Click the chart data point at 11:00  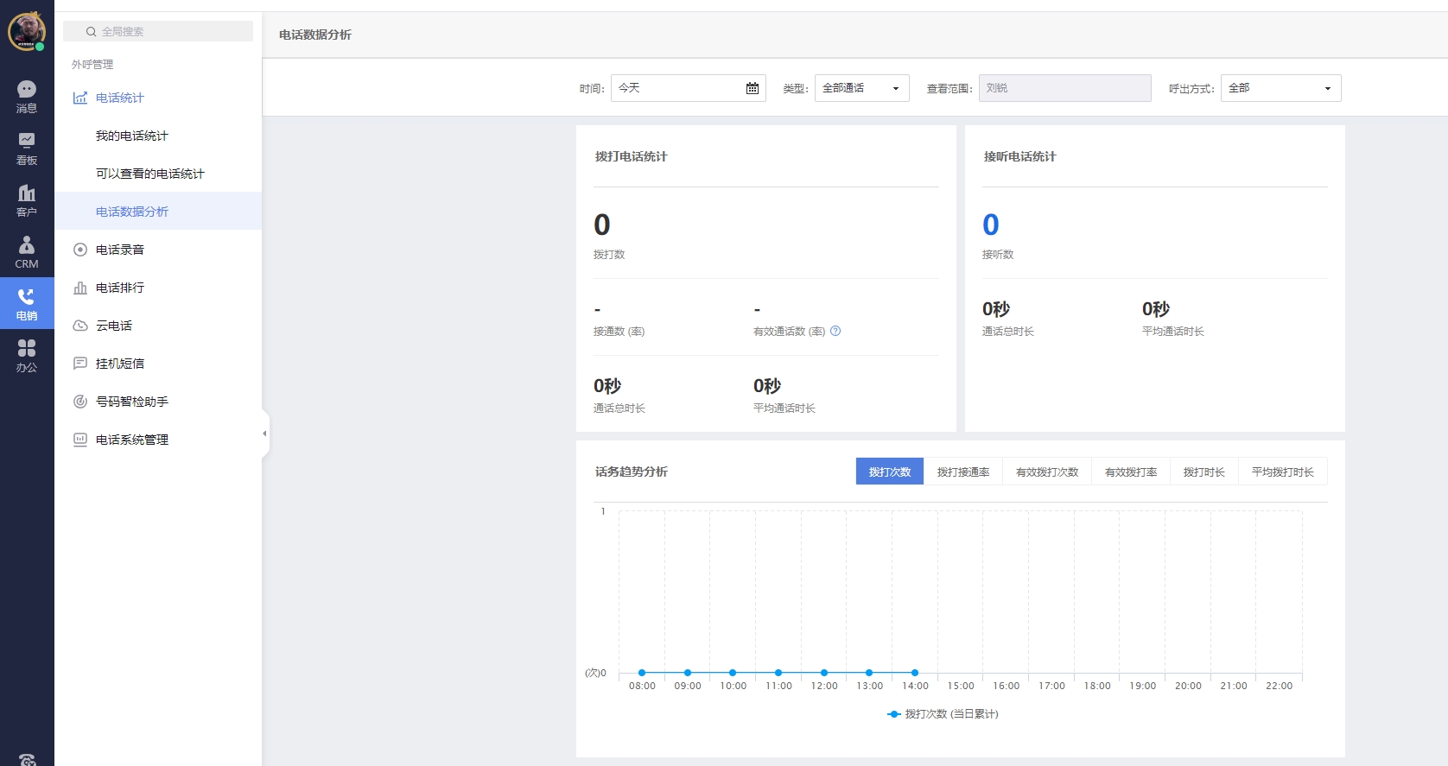click(x=778, y=673)
